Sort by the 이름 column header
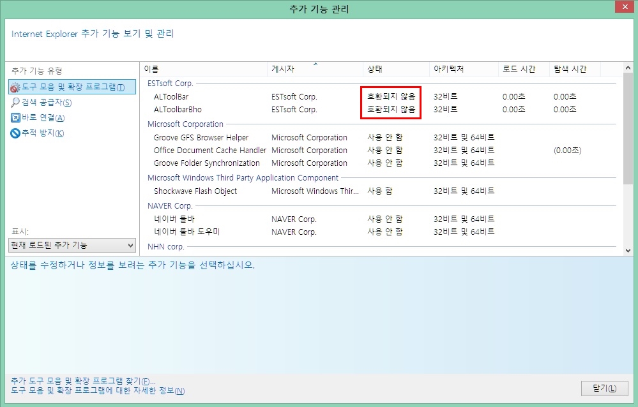The height and width of the screenshot is (407, 638). point(204,69)
